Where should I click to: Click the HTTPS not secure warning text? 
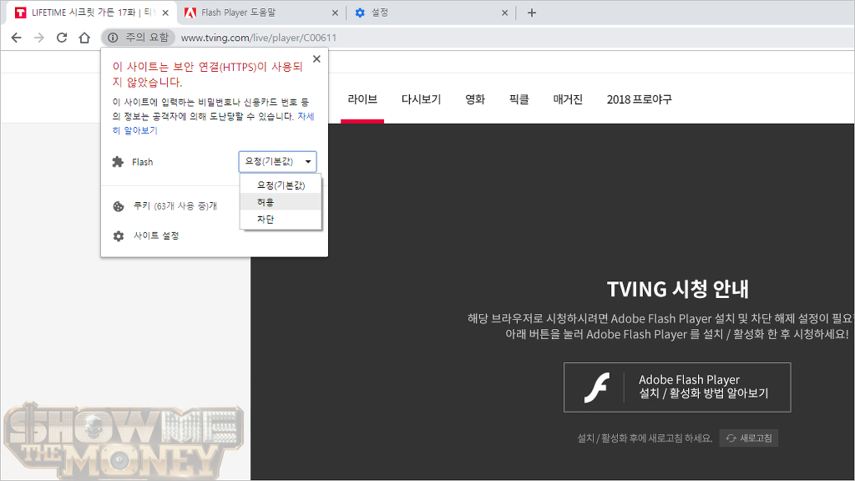(x=207, y=74)
